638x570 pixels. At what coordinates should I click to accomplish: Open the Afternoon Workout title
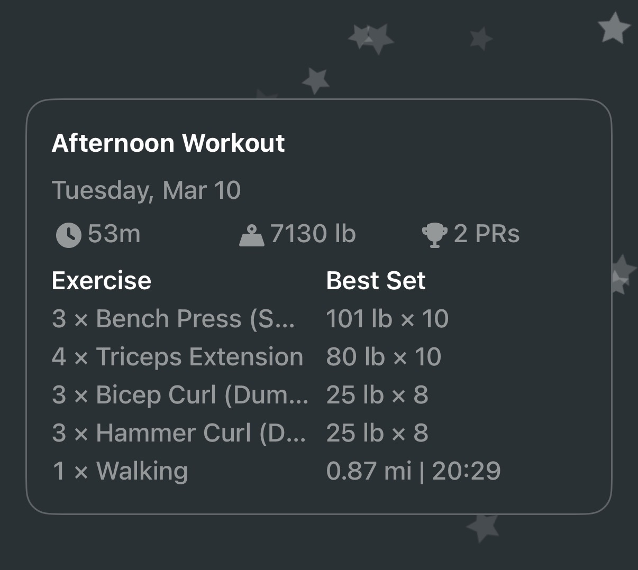click(x=168, y=143)
